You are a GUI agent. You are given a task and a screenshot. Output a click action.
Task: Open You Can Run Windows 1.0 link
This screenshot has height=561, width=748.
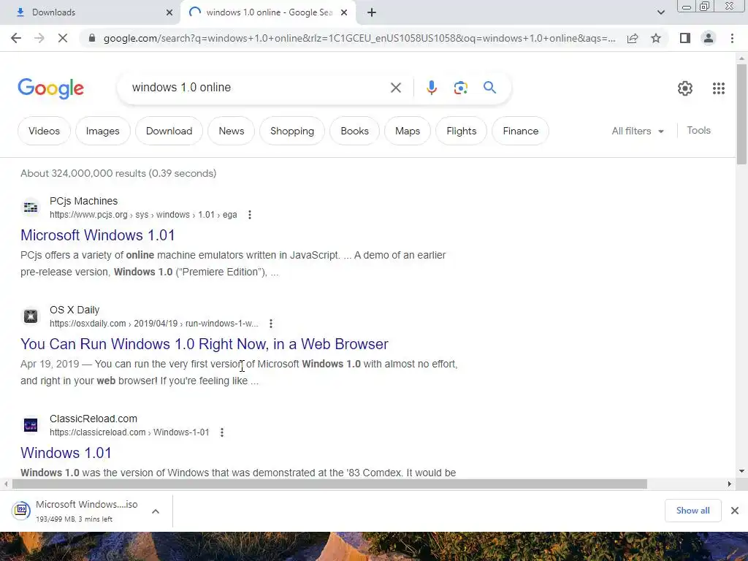tap(205, 344)
